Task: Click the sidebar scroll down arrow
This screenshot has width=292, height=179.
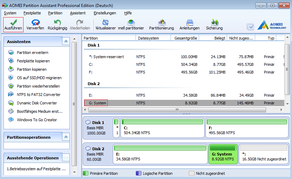Action: 74,172
